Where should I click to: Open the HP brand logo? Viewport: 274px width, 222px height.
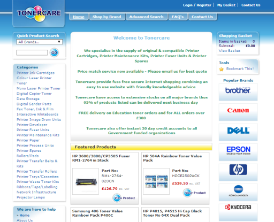point(238,172)
